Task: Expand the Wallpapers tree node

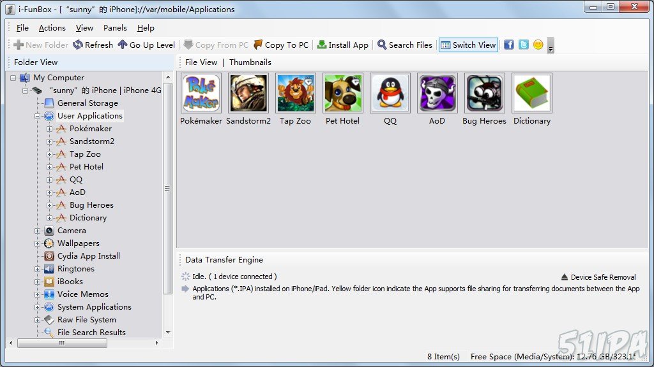Action: coord(37,243)
